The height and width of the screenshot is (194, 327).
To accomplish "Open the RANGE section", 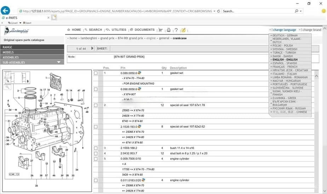I will tap(32, 47).
